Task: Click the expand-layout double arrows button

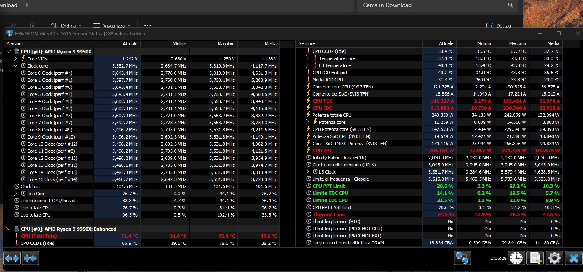Action: 12,258
